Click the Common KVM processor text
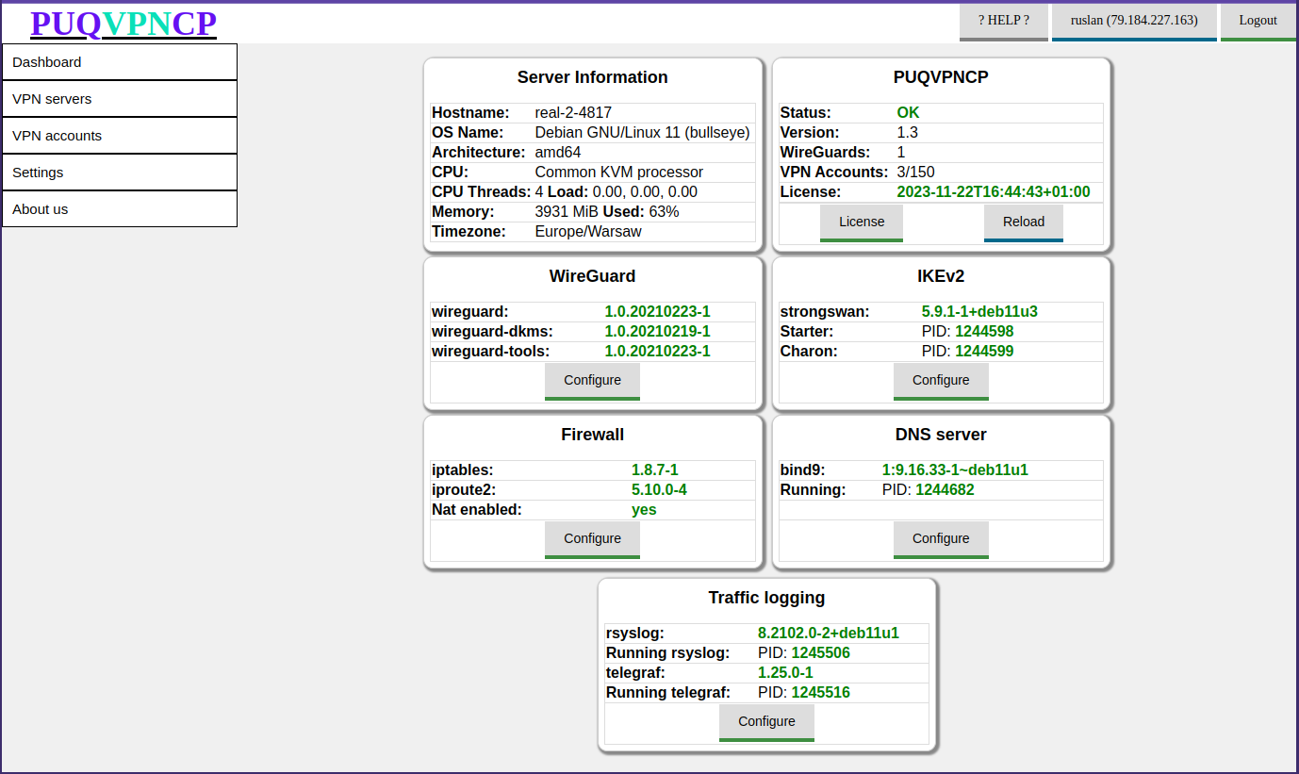 click(619, 173)
